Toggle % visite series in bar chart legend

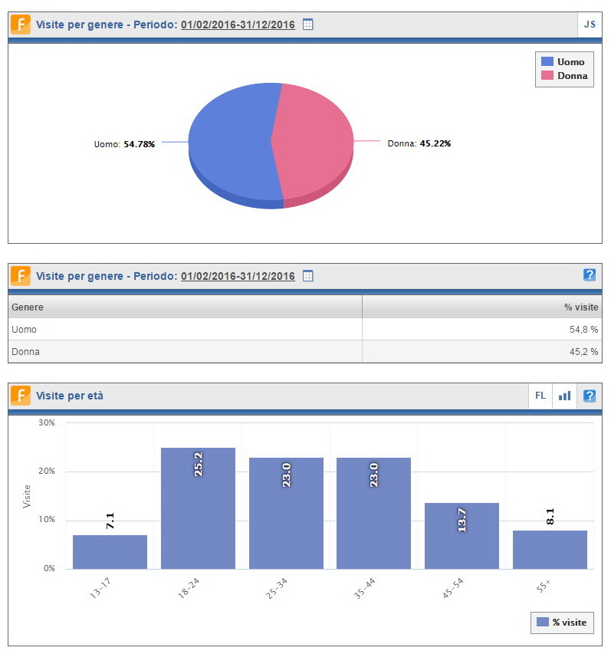pos(562,623)
